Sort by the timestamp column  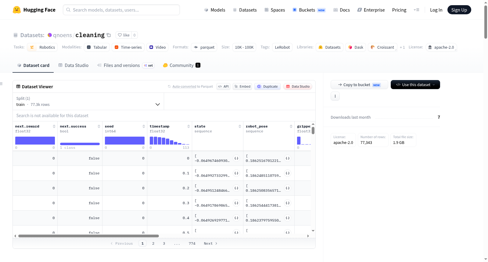[188, 126]
